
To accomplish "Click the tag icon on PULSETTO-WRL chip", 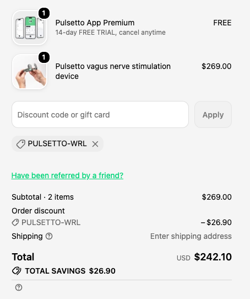I will click(x=21, y=144).
